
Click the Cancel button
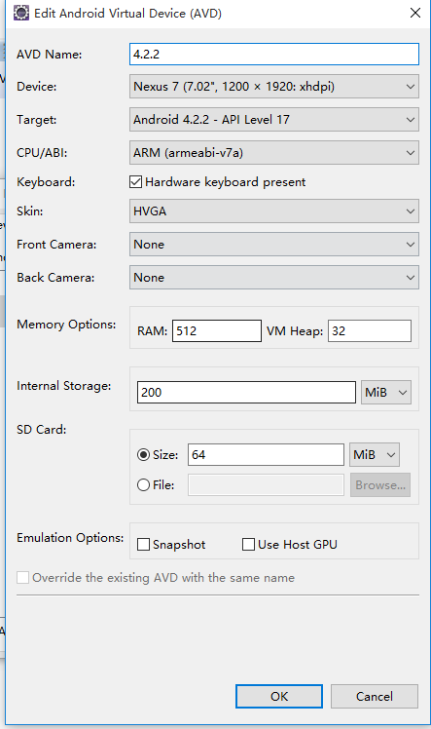375,696
